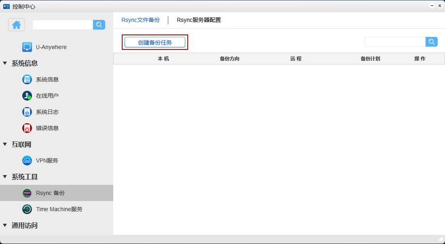Open Time Machine服务 via its clock icon
This screenshot has width=445, height=244.
27,209
